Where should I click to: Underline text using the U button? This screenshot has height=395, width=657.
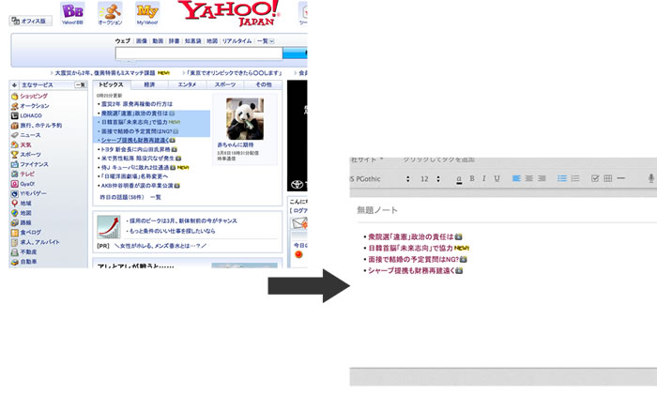click(497, 178)
